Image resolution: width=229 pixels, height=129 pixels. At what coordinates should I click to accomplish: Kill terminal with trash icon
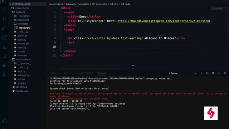click(x=213, y=73)
